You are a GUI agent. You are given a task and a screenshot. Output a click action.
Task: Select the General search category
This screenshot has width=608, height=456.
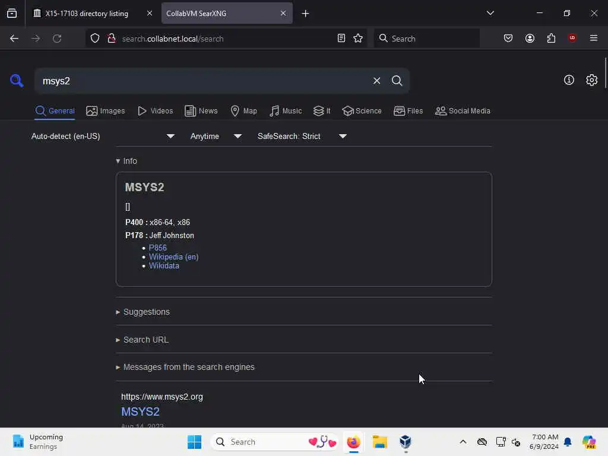[55, 111]
